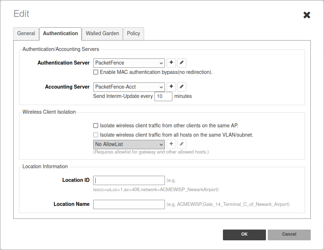Switch to the General tab
This screenshot has width=324, height=250.
(26, 33)
